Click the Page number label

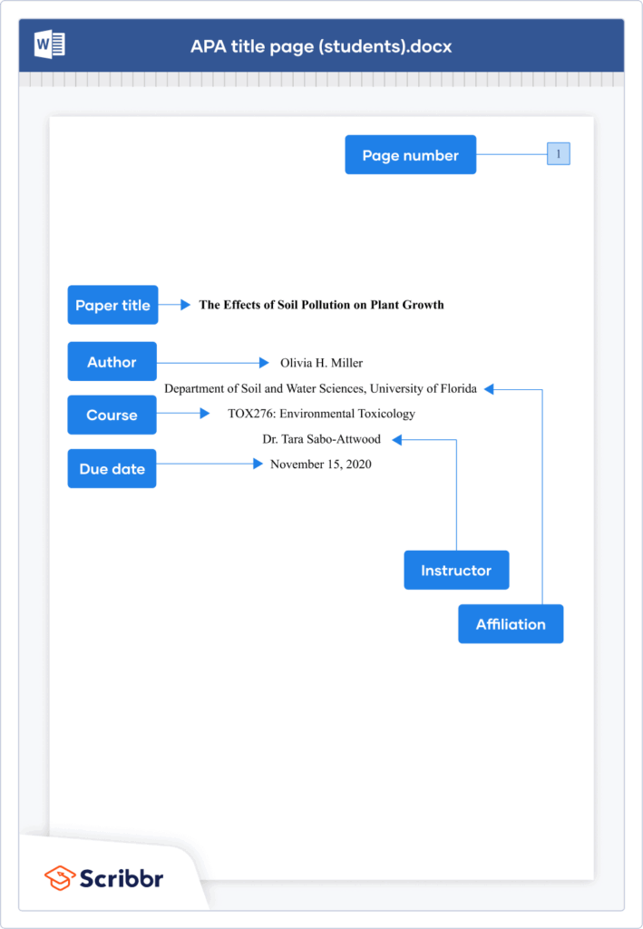[x=410, y=154]
